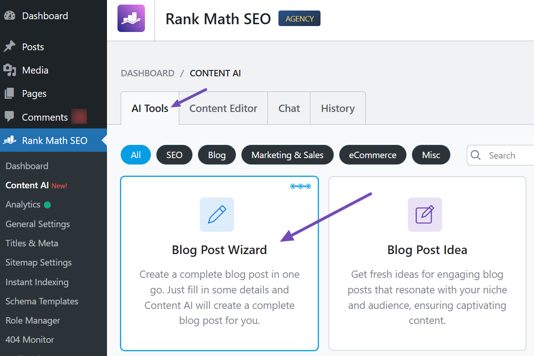
Task: Open the Chat tab
Action: 289,108
